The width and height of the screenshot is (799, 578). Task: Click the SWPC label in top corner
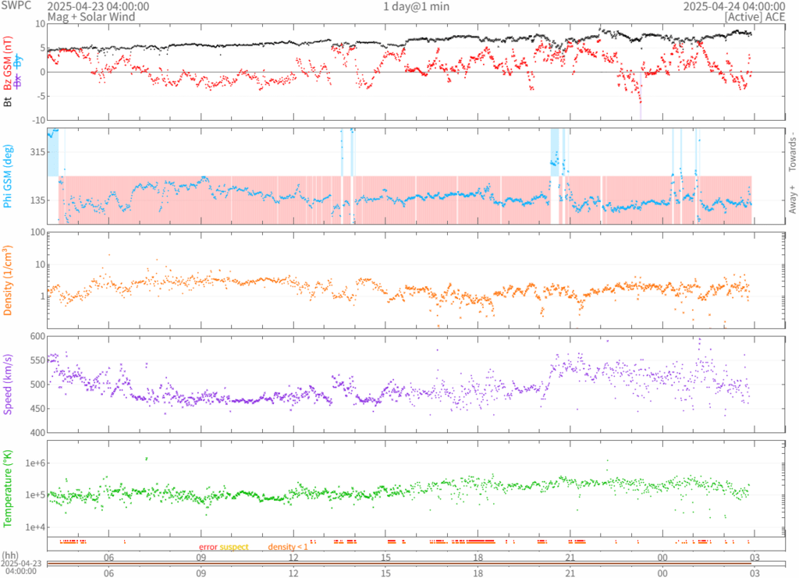point(17,6)
